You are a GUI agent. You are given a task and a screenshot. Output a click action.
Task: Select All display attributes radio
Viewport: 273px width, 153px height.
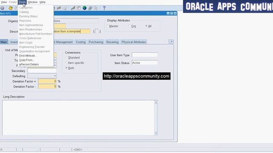click(x=146, y=26)
